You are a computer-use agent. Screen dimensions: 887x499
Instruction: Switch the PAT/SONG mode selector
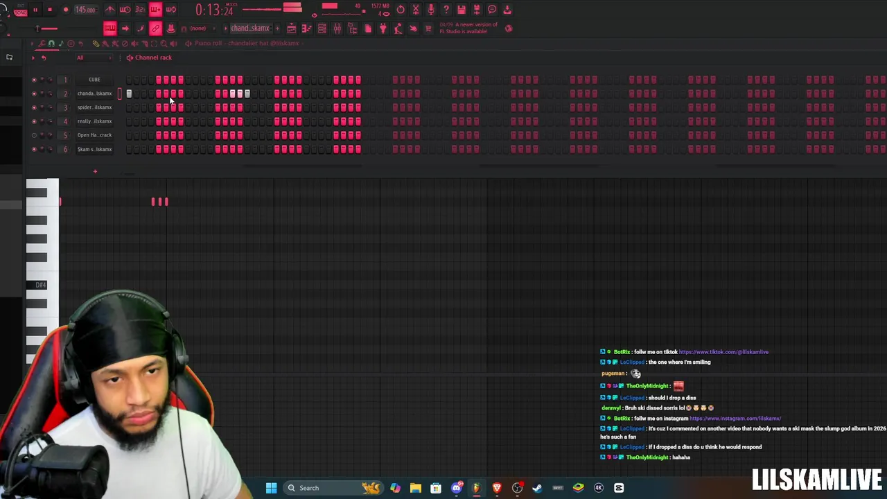point(20,10)
